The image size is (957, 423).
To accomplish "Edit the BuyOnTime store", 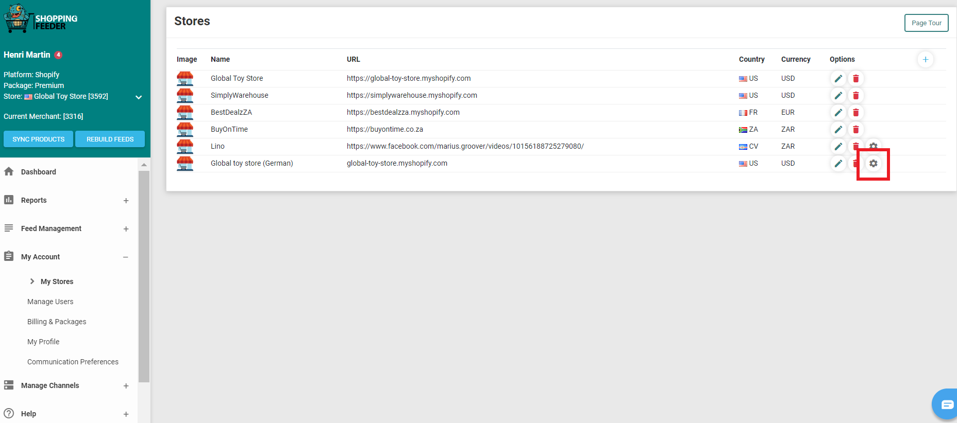I will pyautogui.click(x=838, y=129).
